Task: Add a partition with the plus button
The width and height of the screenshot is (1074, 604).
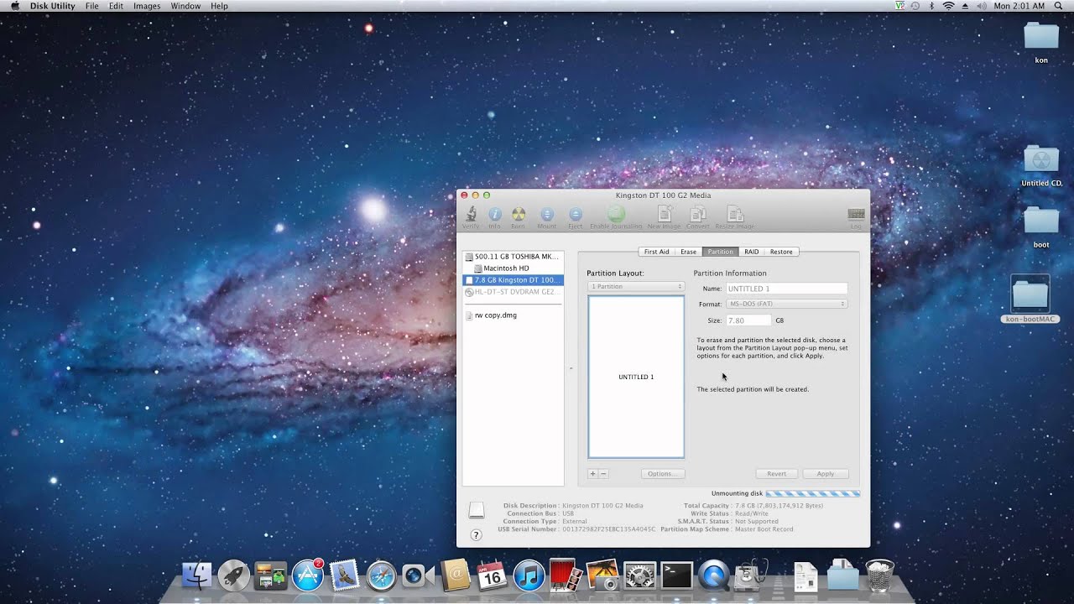Action: pos(592,474)
